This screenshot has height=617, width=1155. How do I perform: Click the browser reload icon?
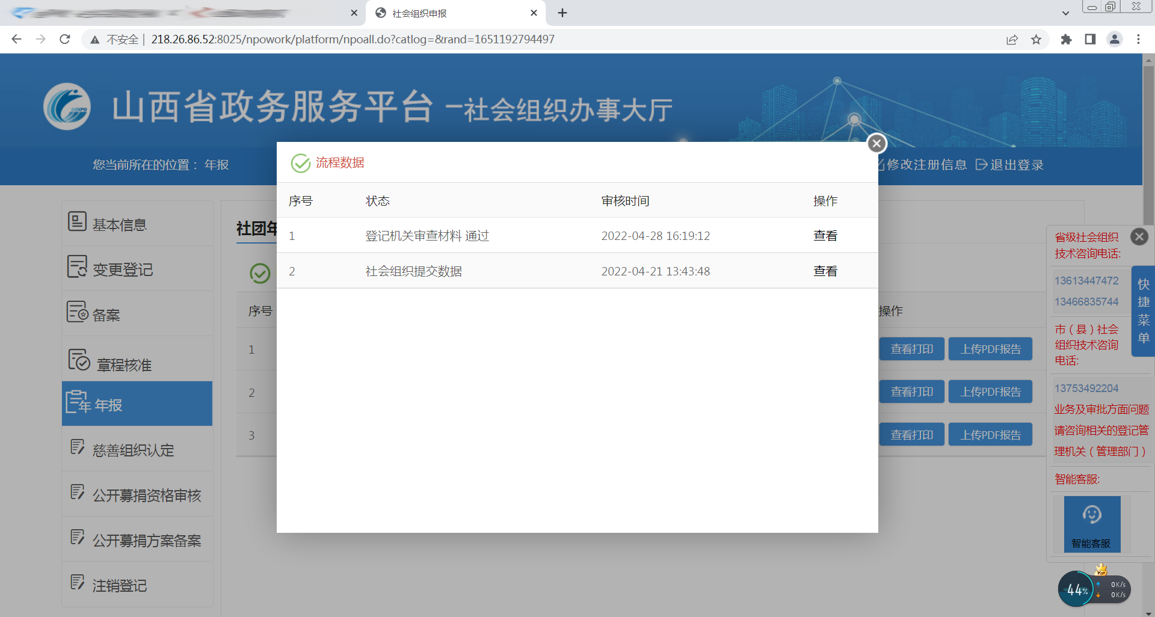click(65, 40)
